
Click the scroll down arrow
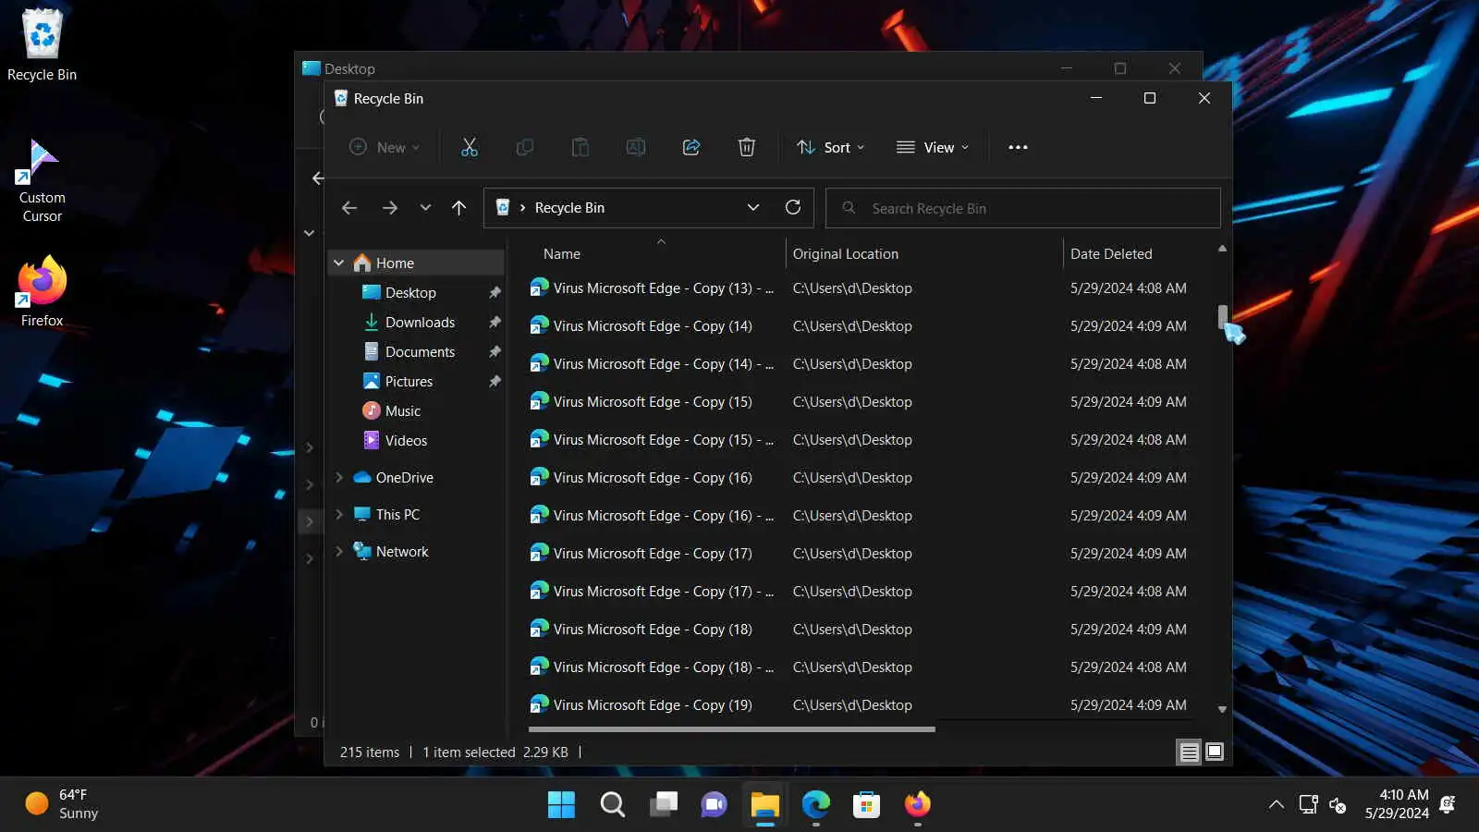coord(1222,710)
